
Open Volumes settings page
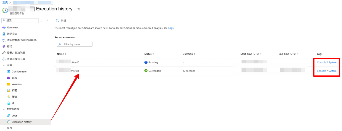[x=16, y=84]
